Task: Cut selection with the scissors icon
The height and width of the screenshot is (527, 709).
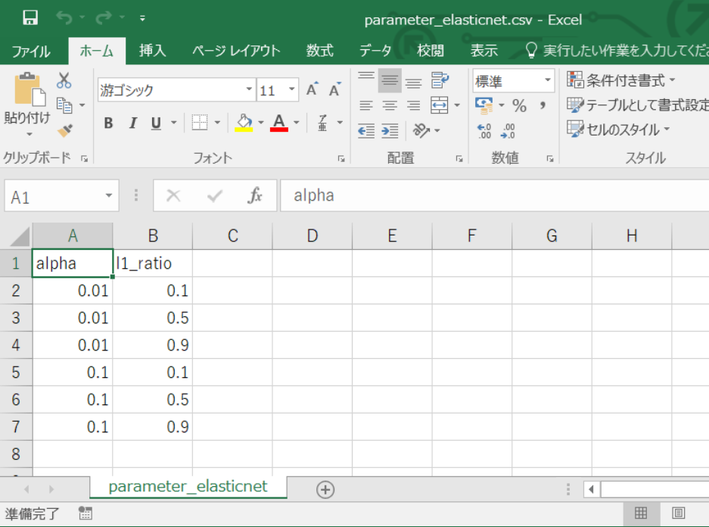Action: click(64, 80)
